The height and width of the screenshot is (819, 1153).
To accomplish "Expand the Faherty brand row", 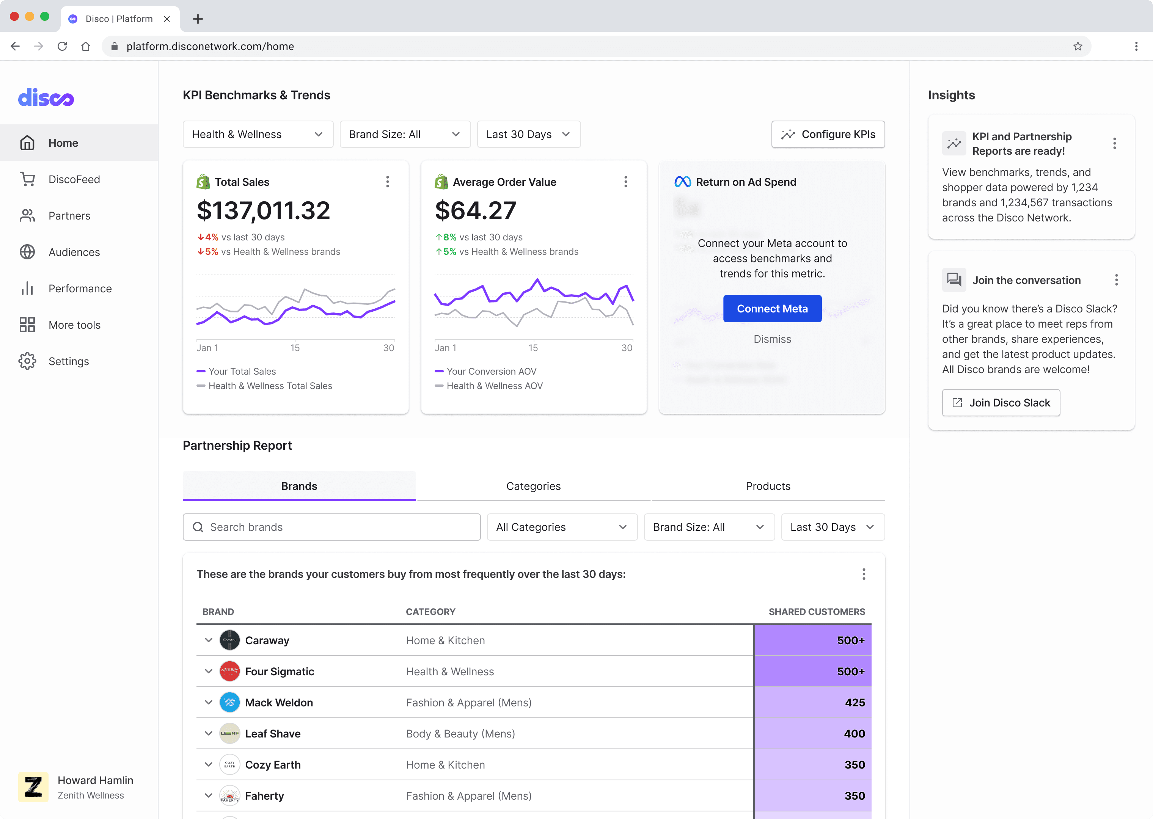I will coord(208,796).
